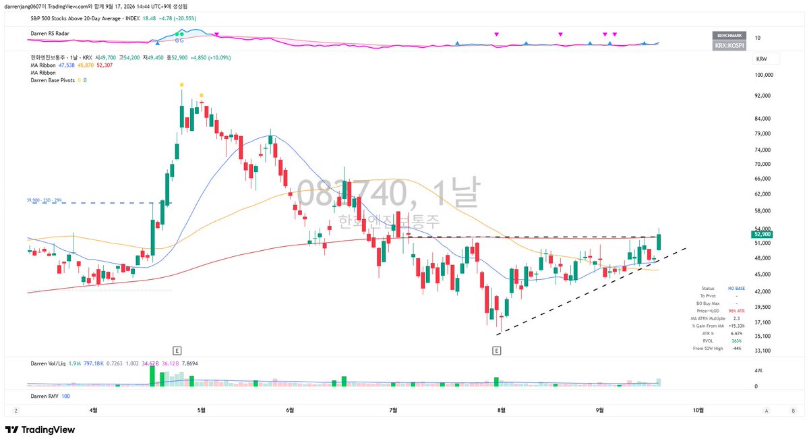Click the 5월 label on time axis
The width and height of the screenshot is (809, 443).
(x=201, y=410)
